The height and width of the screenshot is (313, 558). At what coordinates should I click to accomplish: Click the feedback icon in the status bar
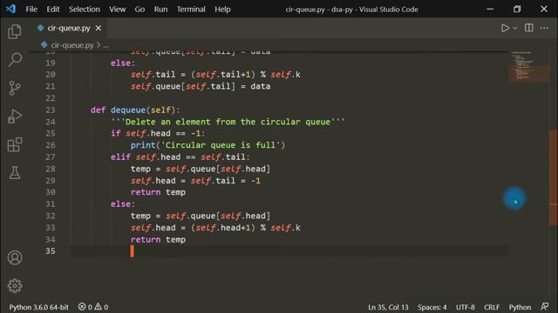click(x=544, y=306)
